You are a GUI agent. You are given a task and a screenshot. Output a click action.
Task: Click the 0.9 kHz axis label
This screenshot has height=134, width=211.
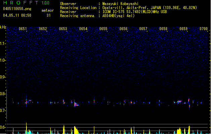3,77
